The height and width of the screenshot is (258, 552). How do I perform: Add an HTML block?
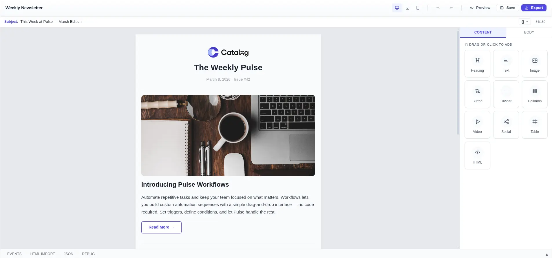477,155
